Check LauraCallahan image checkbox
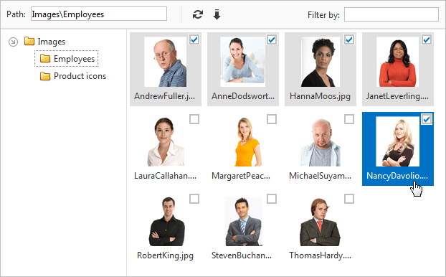Image resolution: width=446 pixels, height=277 pixels. (x=194, y=119)
